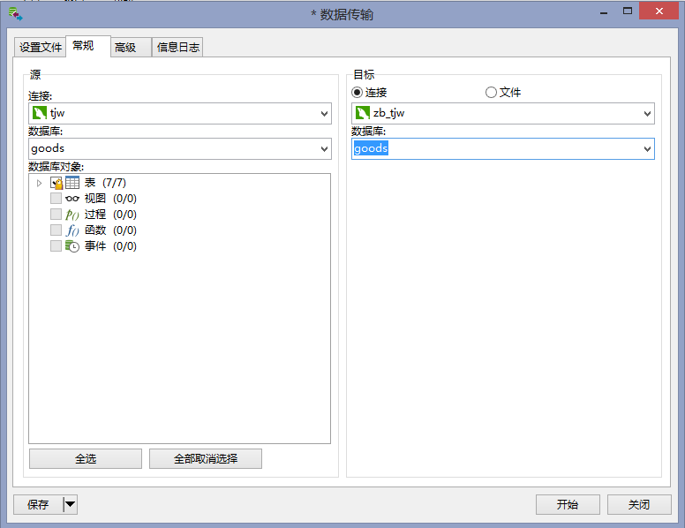Click the tjw connection icon in source
685x528 pixels.
[40, 113]
